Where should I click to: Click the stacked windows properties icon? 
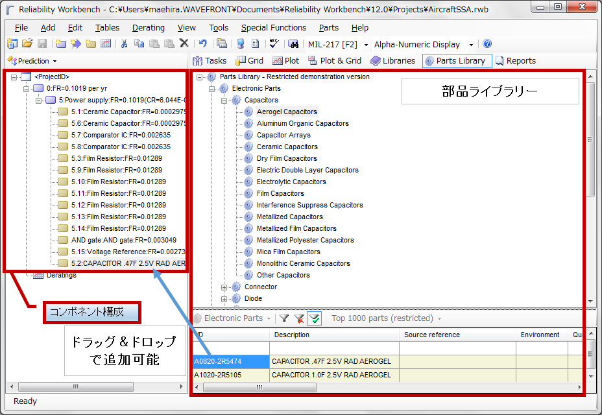point(221,43)
